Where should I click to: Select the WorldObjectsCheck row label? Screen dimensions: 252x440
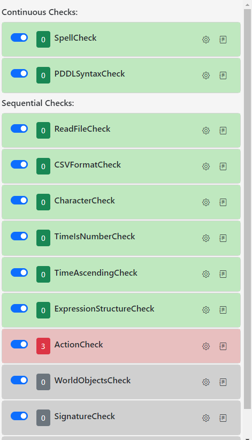tap(93, 381)
